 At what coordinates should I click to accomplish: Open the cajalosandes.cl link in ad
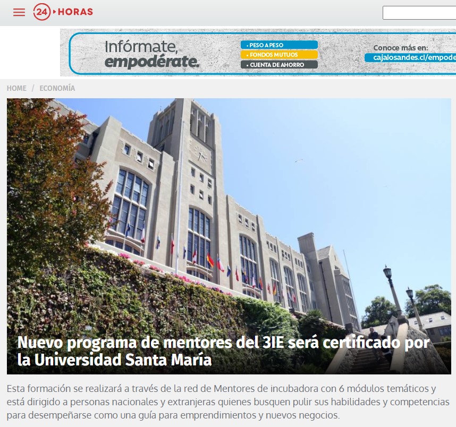click(x=410, y=57)
